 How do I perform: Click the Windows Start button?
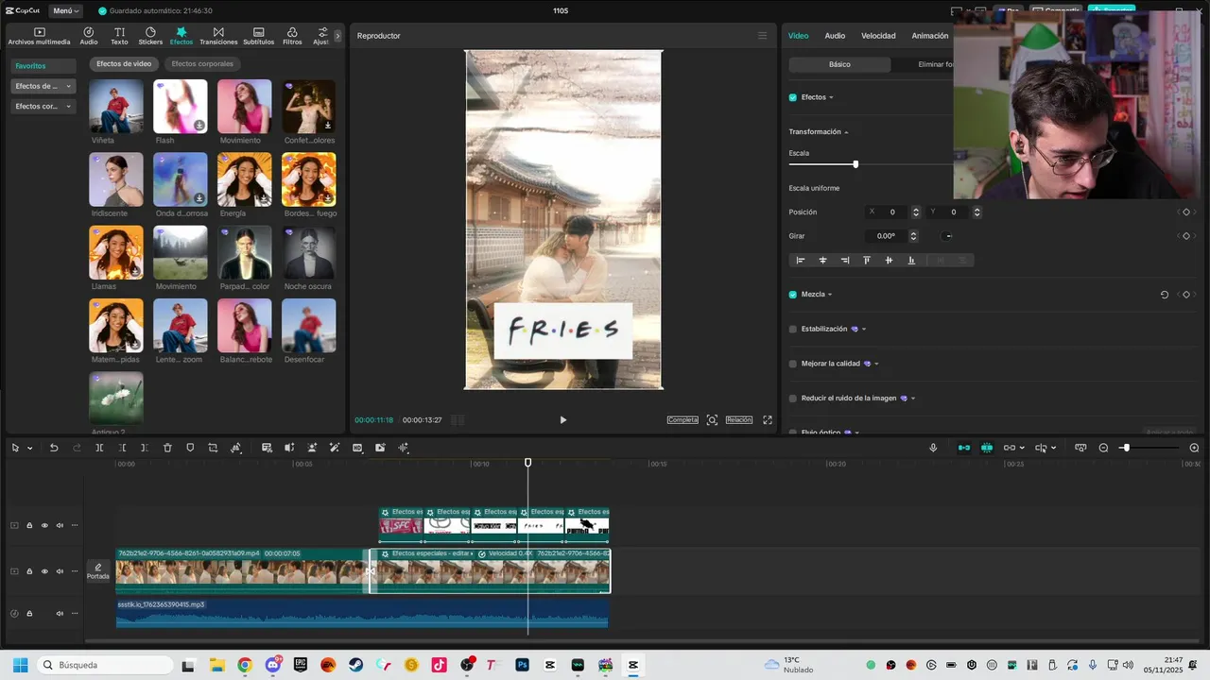tap(21, 665)
